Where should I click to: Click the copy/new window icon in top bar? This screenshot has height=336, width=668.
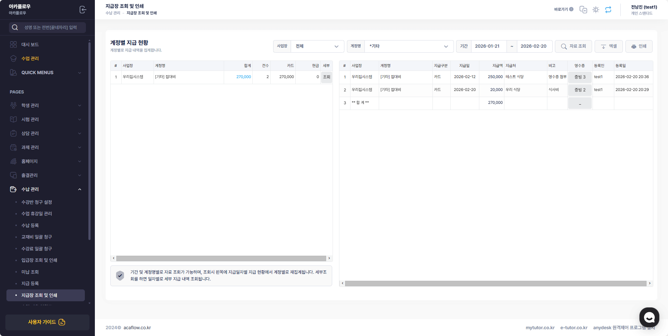point(583,10)
